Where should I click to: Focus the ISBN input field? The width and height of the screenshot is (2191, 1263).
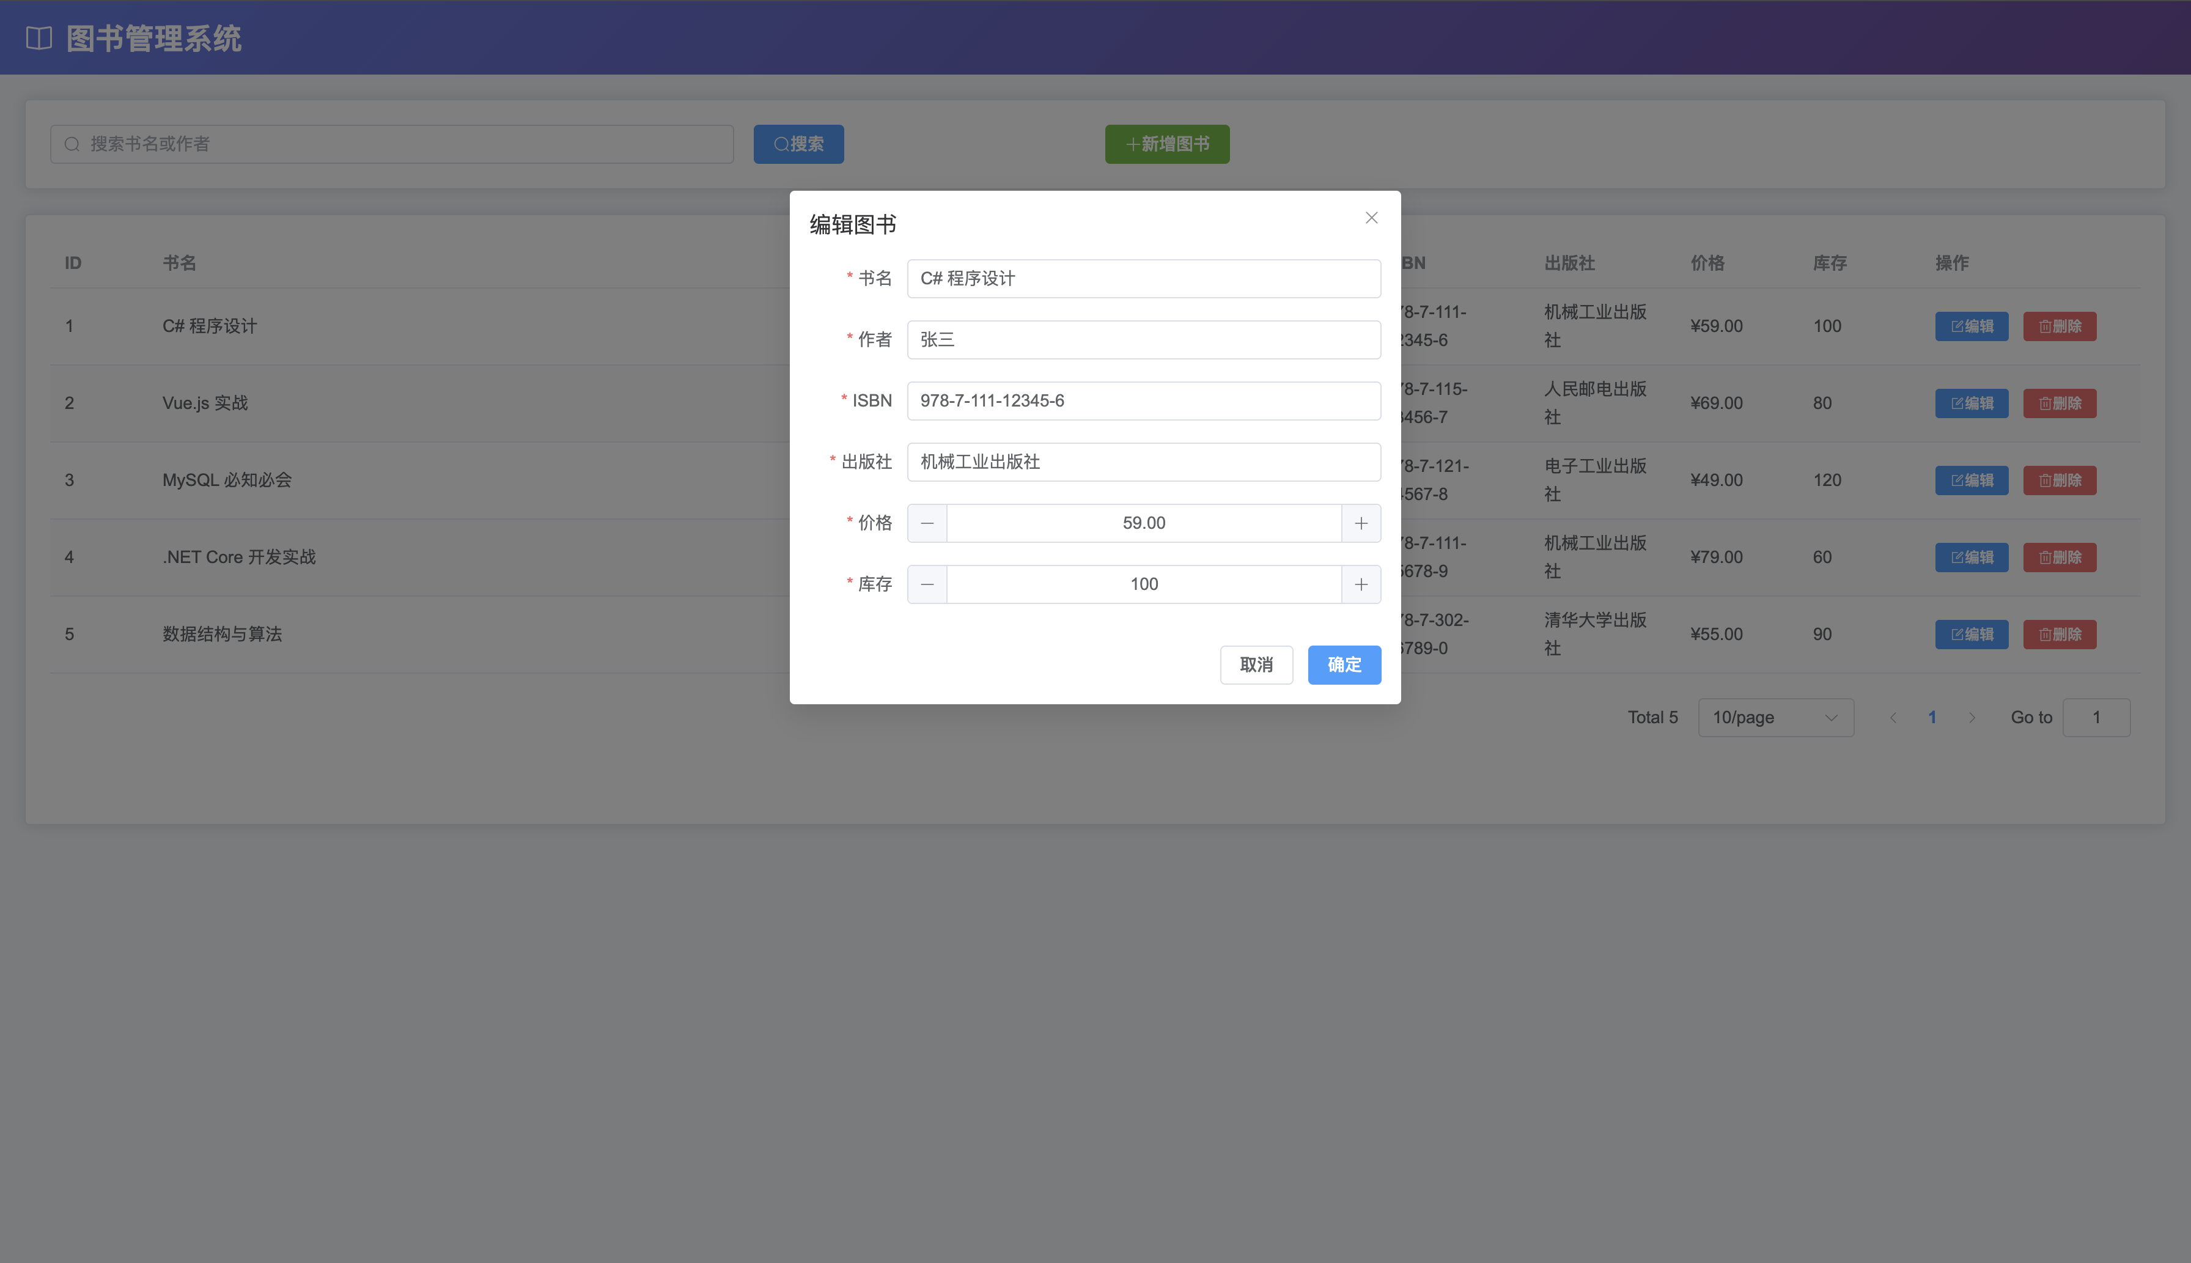pos(1143,401)
